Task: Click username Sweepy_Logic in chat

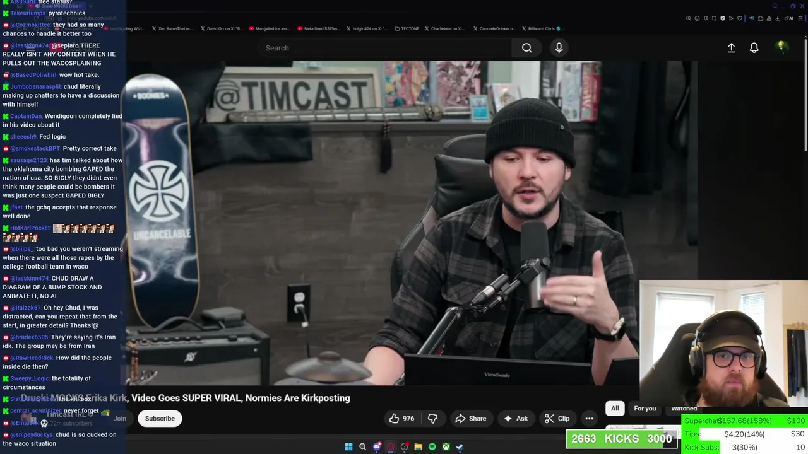Action: tap(30, 378)
